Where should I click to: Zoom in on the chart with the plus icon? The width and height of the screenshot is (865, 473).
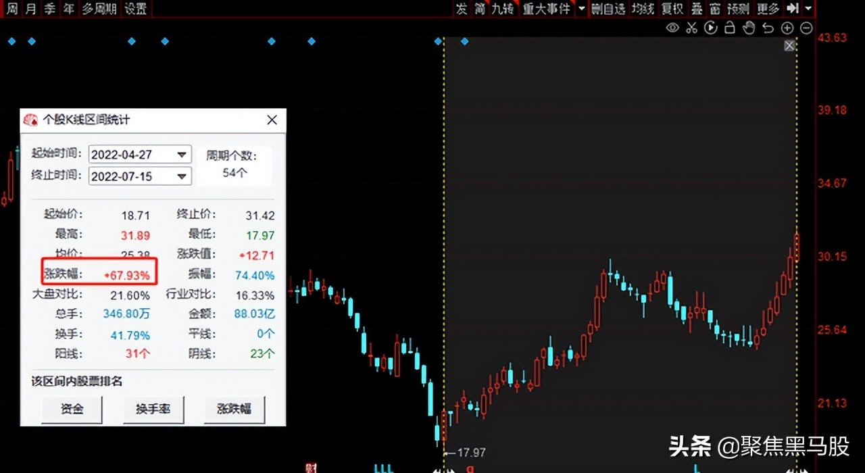787,27
